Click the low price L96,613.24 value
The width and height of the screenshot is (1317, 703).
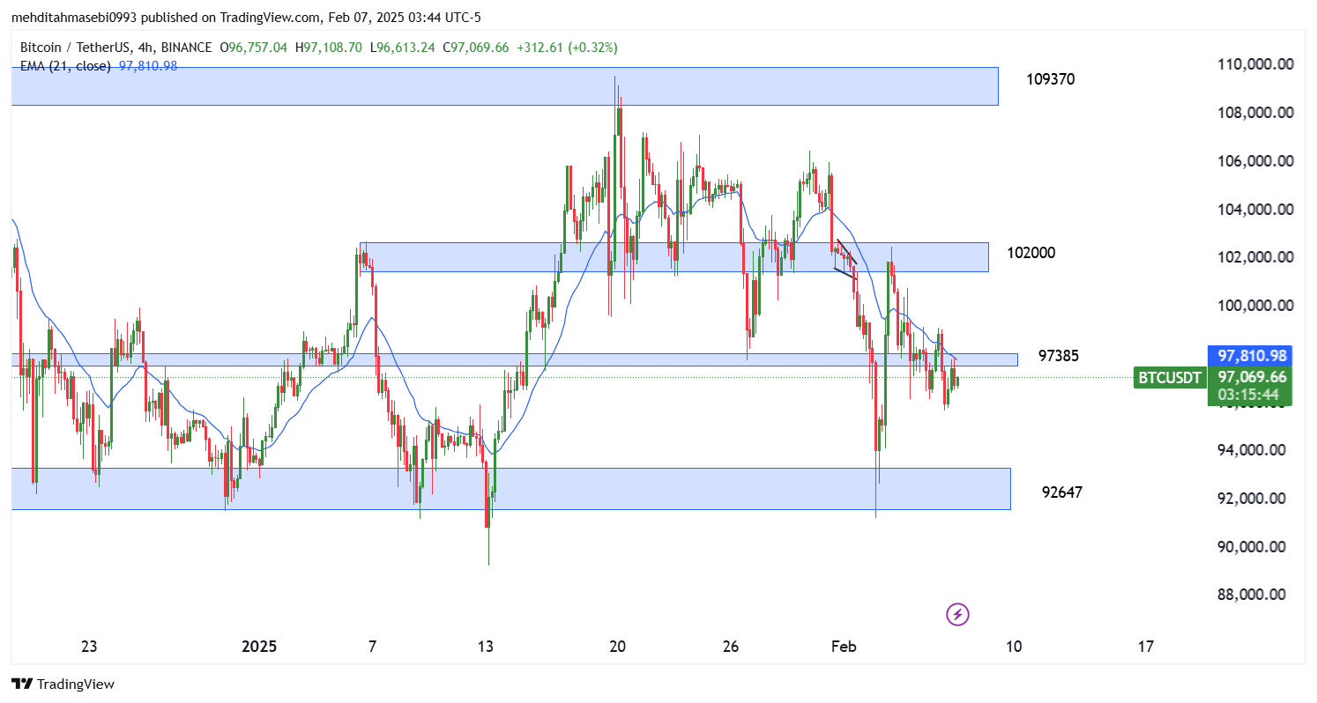[x=402, y=48]
